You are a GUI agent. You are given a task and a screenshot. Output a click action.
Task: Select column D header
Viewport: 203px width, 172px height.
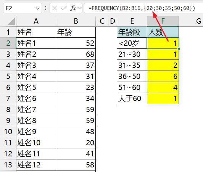coord(113,21)
